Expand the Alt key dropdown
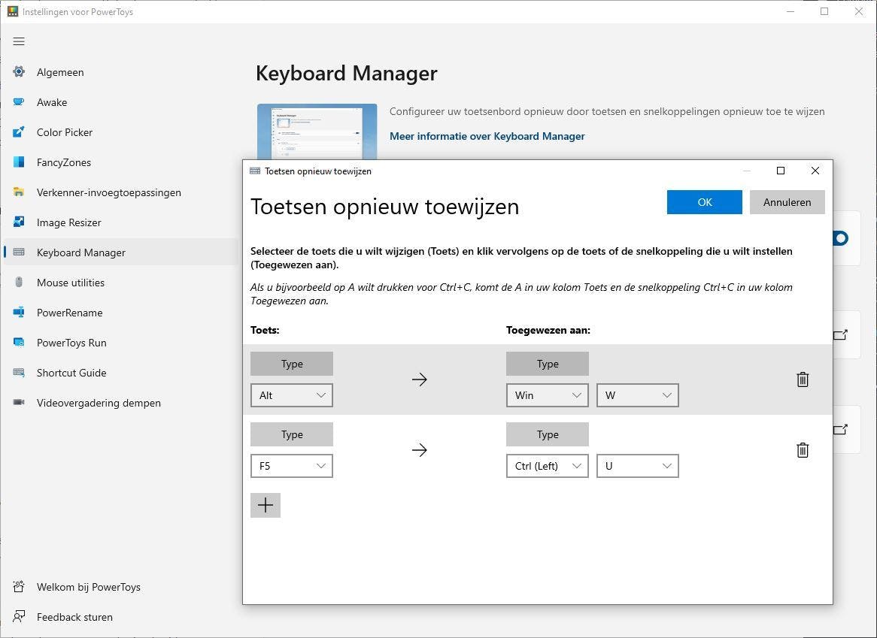The image size is (877, 638). pyautogui.click(x=292, y=395)
